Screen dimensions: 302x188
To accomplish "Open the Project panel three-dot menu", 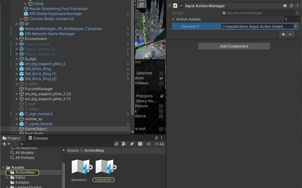I will (x=162, y=138).
